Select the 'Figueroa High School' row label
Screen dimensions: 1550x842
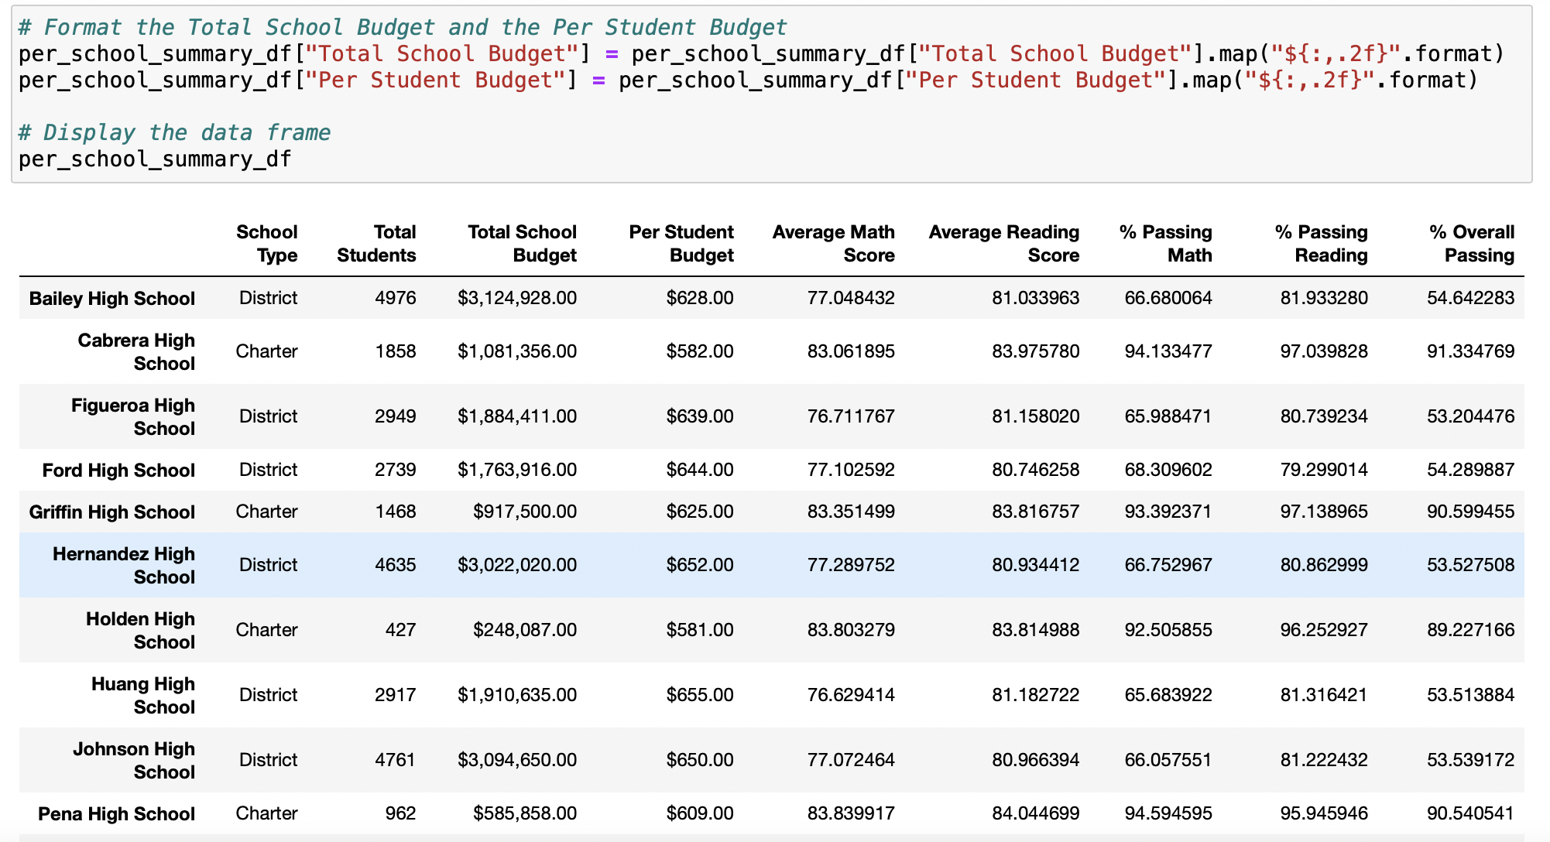[132, 417]
